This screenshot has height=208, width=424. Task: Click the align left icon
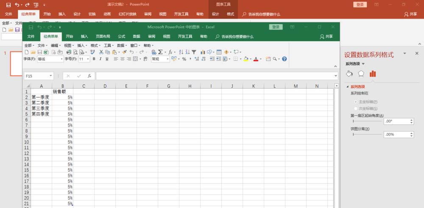[x=116, y=59]
